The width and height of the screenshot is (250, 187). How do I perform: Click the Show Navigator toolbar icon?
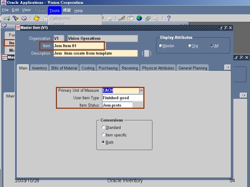point(24,18)
